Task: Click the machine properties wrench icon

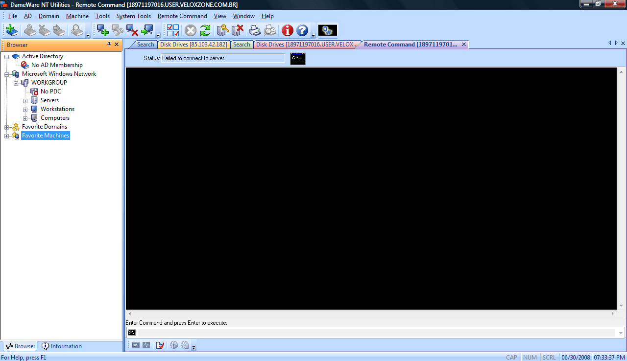Action: click(118, 31)
